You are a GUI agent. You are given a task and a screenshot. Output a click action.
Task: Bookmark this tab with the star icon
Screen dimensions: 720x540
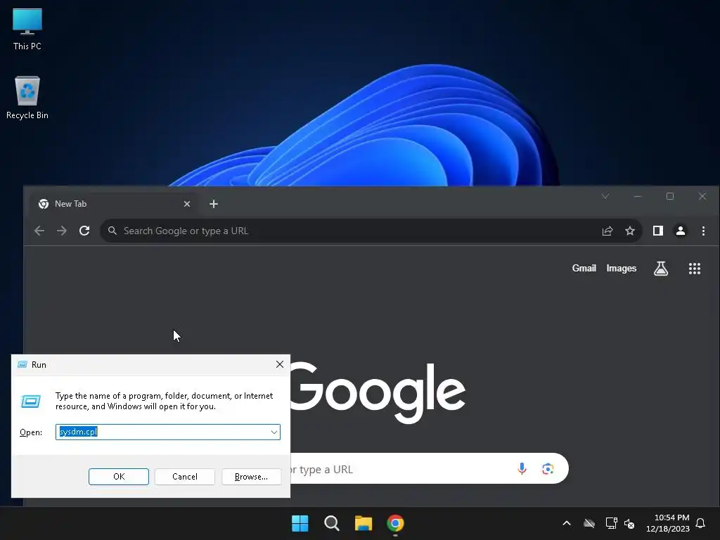pyautogui.click(x=630, y=231)
